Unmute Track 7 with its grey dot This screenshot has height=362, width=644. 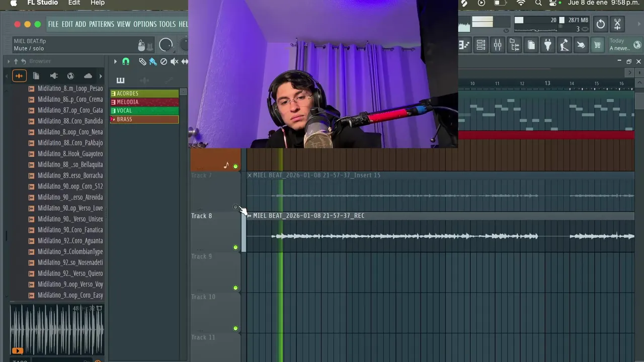pyautogui.click(x=235, y=207)
